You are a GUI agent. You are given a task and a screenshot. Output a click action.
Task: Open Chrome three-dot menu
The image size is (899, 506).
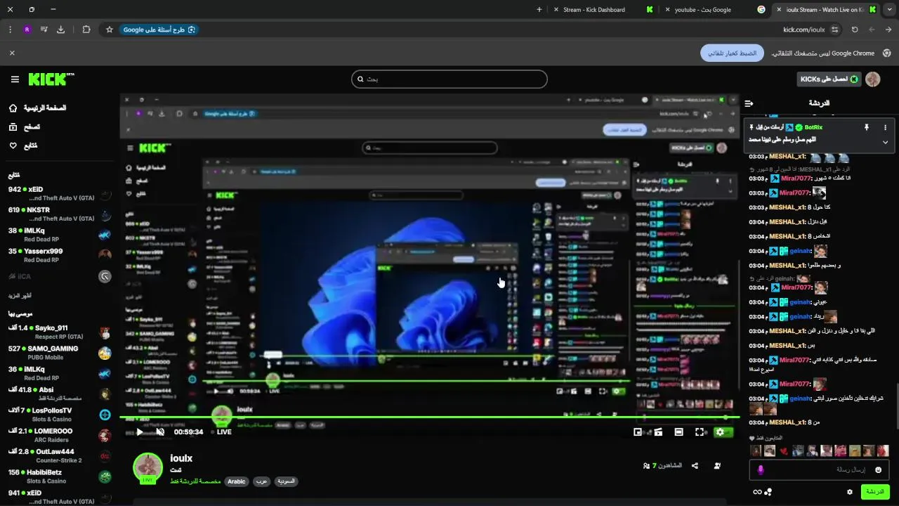tap(10, 30)
